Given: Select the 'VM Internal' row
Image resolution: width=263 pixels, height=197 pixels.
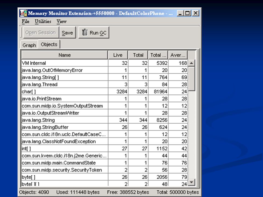Looking at the screenshot, I should coord(104,63).
